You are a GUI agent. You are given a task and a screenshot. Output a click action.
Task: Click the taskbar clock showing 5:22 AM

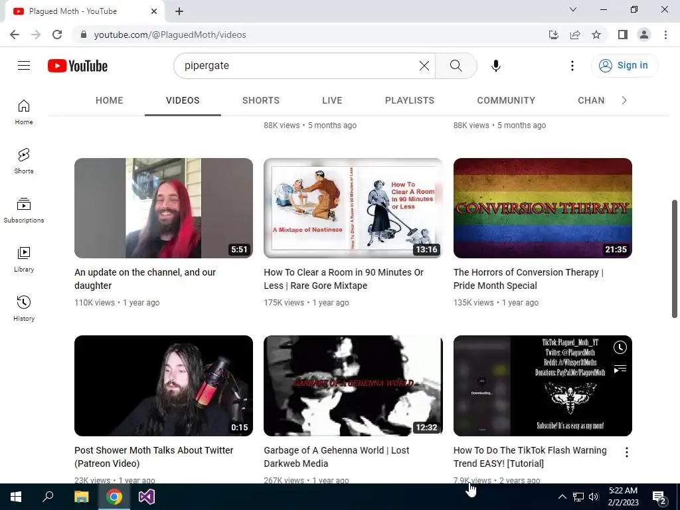(x=623, y=497)
